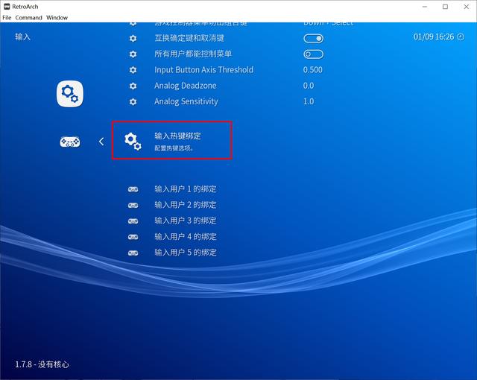Click the Analog Deadzone value 0.0
Screen dimensions: 477x380
coord(309,86)
